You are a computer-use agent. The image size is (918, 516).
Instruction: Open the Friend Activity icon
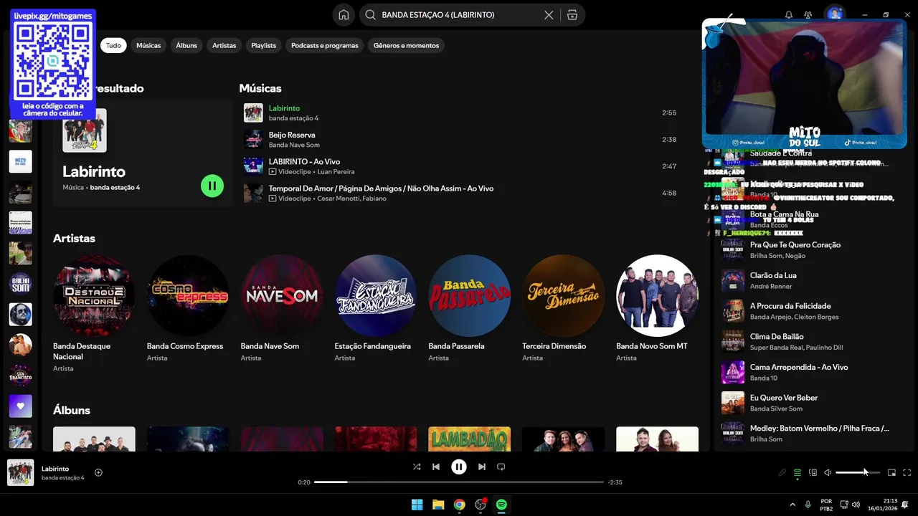(x=808, y=15)
